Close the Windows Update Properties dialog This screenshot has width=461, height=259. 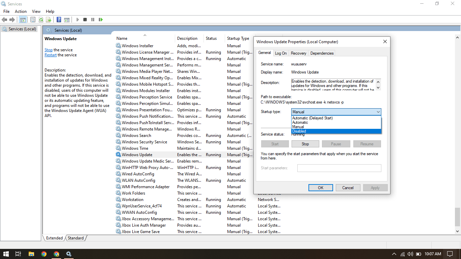(385, 42)
